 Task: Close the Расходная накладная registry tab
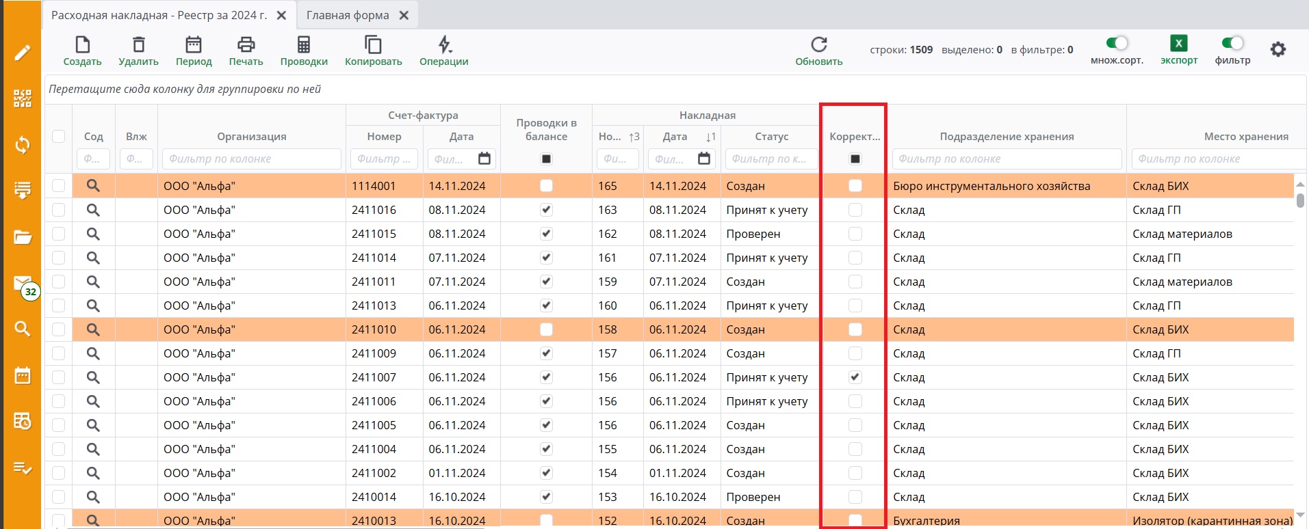281,15
